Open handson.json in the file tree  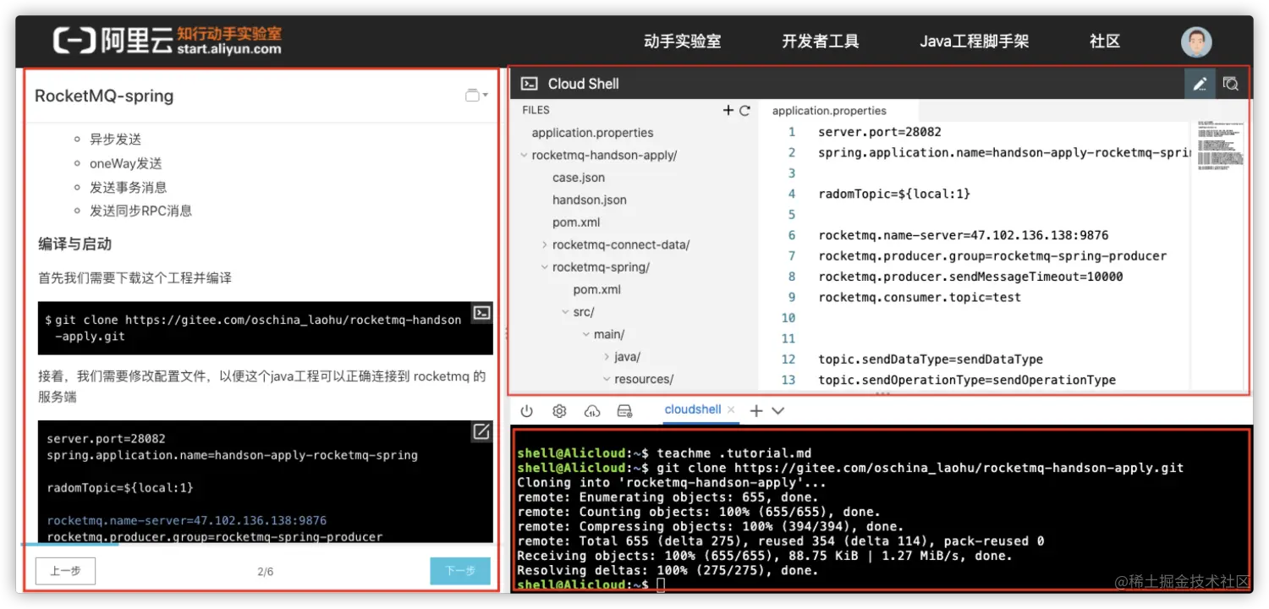pos(590,200)
